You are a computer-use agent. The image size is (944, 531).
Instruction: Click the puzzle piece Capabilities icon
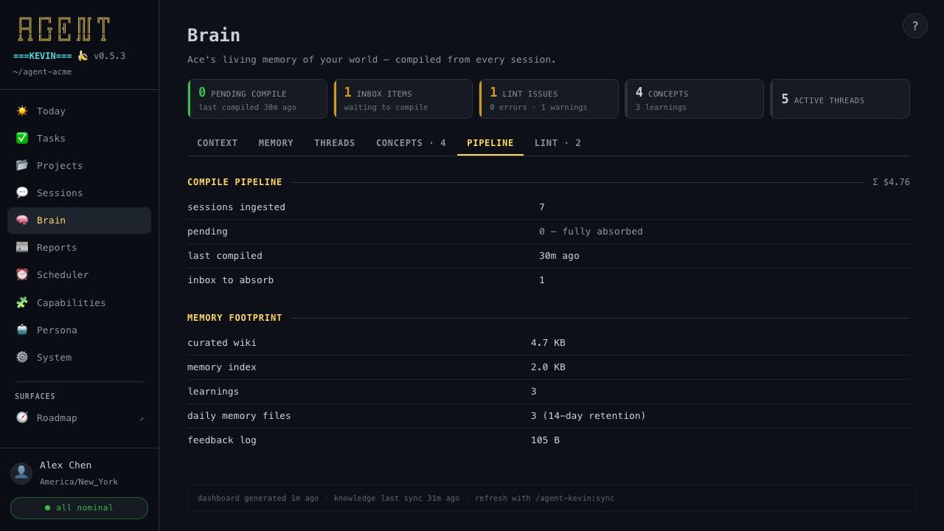click(22, 302)
